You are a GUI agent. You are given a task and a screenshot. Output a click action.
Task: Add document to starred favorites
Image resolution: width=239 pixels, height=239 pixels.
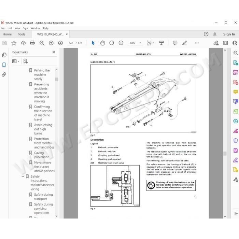tap(14, 43)
